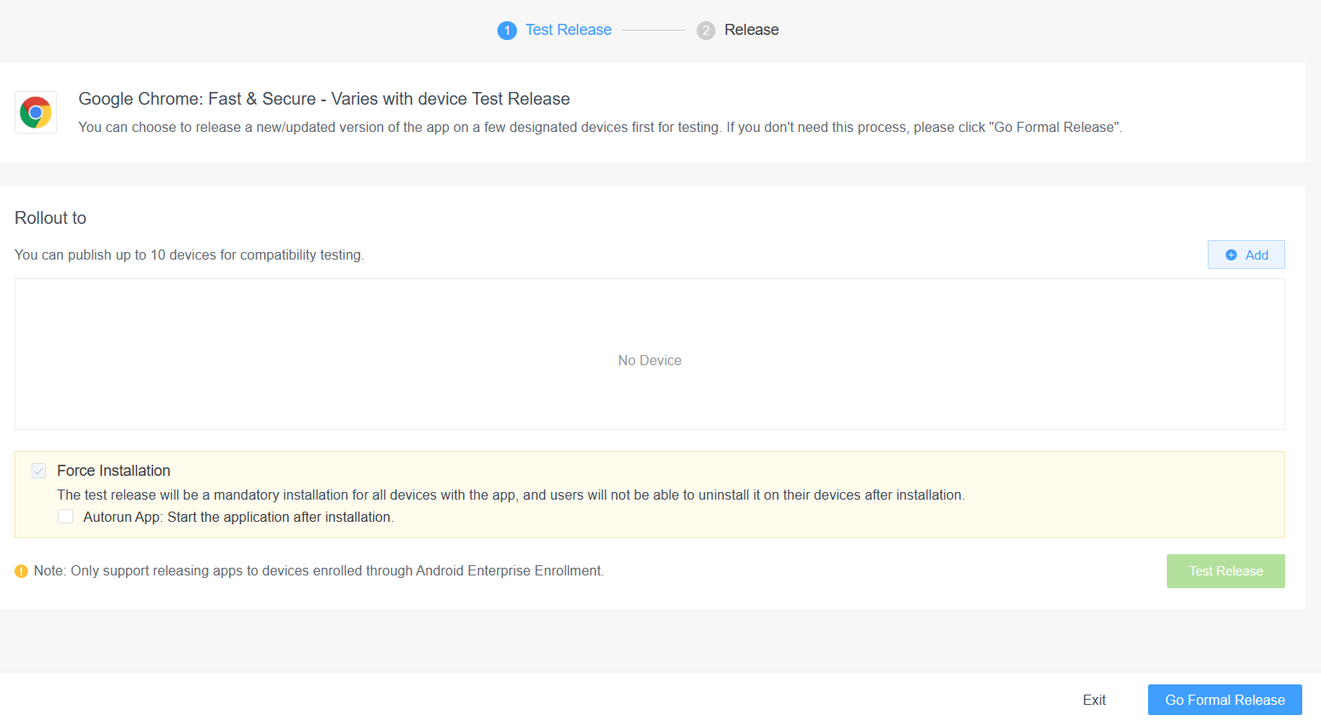Click the step 2 circle icon
Image resolution: width=1321 pixels, height=721 pixels.
706,31
